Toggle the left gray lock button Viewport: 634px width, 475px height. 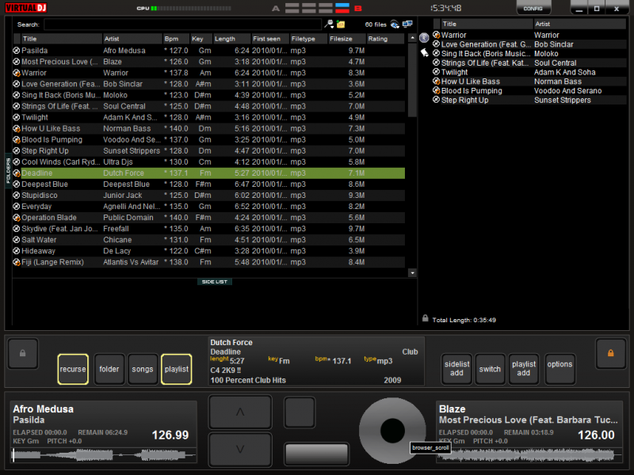pos(23,353)
